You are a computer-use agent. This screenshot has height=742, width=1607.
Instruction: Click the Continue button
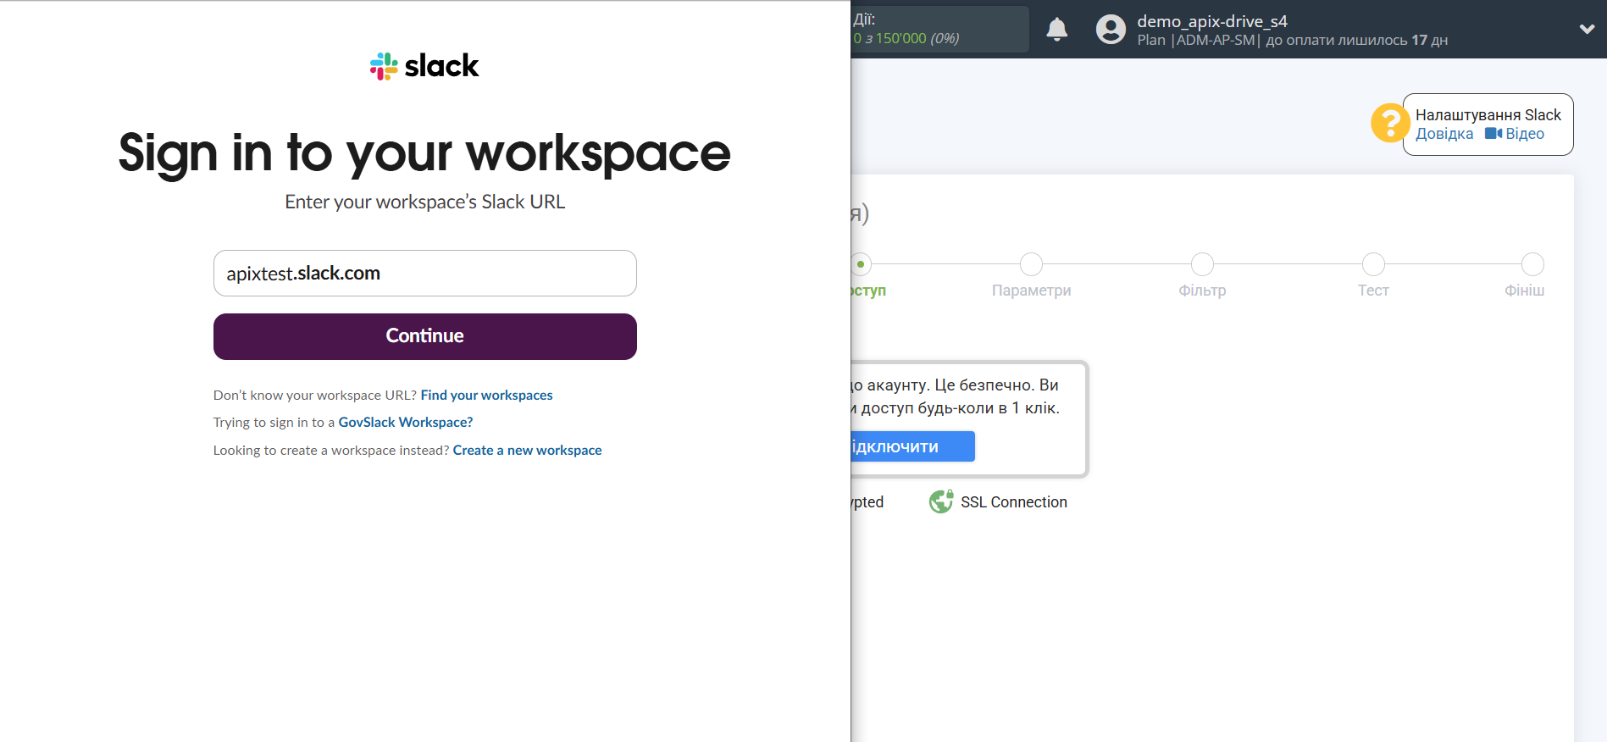pyautogui.click(x=425, y=336)
